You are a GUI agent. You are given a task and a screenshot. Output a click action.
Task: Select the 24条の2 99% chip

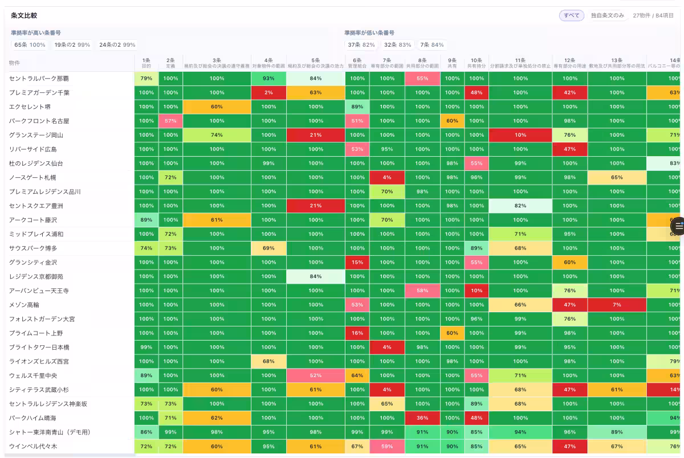tap(117, 45)
